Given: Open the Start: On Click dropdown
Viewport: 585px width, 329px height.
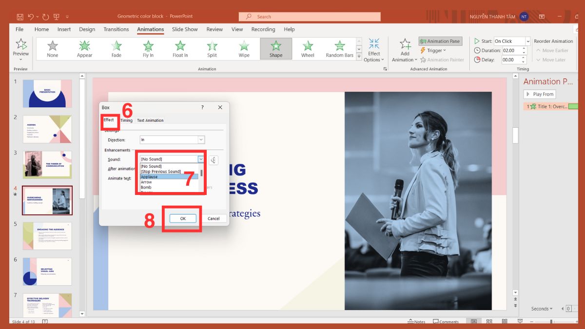Looking at the screenshot, I should tap(527, 41).
